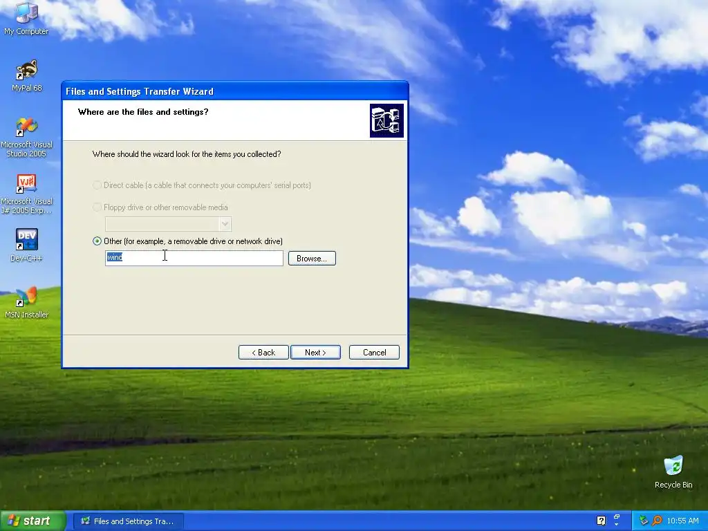Open the MSN Installer shortcut

click(26, 301)
